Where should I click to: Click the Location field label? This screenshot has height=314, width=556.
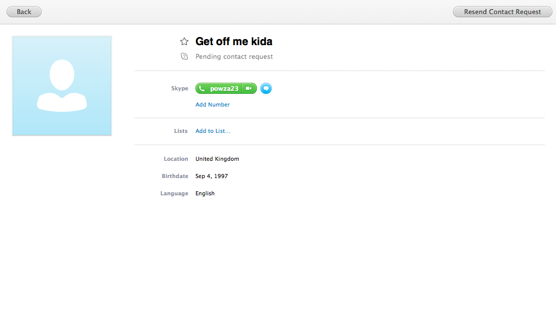click(176, 159)
